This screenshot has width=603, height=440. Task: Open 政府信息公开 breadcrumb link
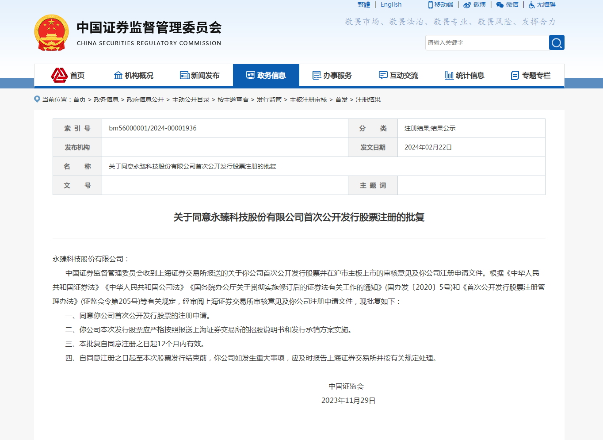[145, 99]
